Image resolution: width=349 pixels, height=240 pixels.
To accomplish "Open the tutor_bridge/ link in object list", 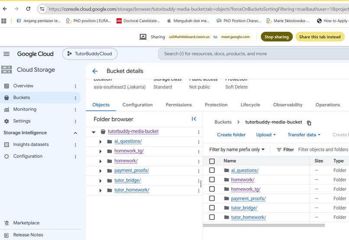I will click(x=244, y=208).
